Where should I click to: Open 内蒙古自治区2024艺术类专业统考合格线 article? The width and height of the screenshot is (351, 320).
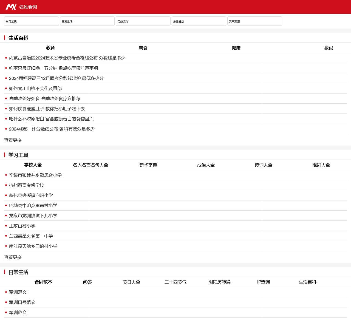[67, 58]
